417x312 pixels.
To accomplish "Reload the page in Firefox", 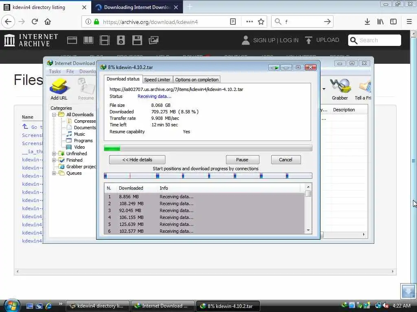I will pyautogui.click(x=35, y=22).
